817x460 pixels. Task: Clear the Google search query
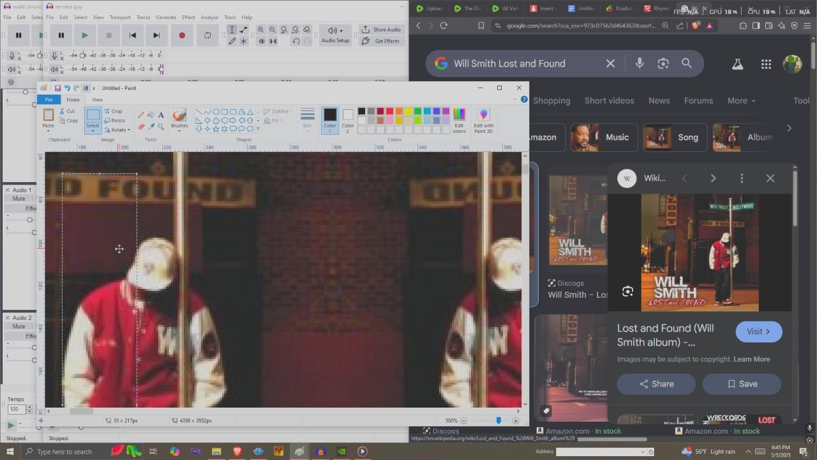point(610,63)
